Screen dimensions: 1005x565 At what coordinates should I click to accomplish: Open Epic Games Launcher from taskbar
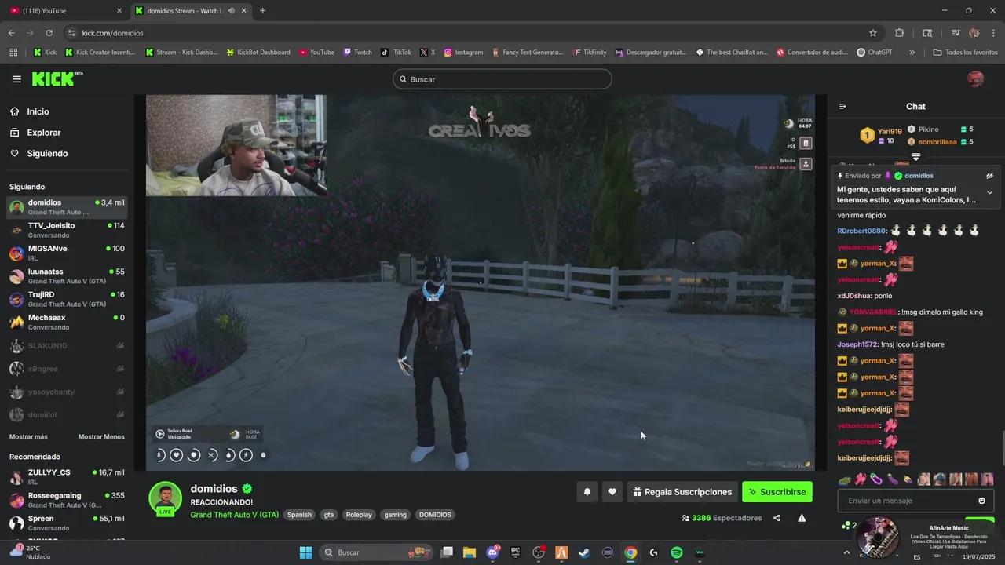[516, 552]
